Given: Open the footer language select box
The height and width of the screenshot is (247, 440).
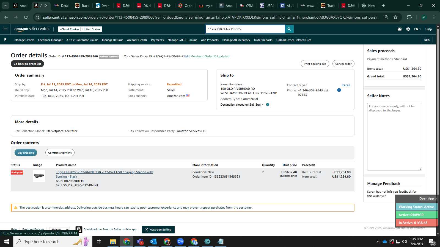Looking at the screenshot, I should tap(59, 229).
